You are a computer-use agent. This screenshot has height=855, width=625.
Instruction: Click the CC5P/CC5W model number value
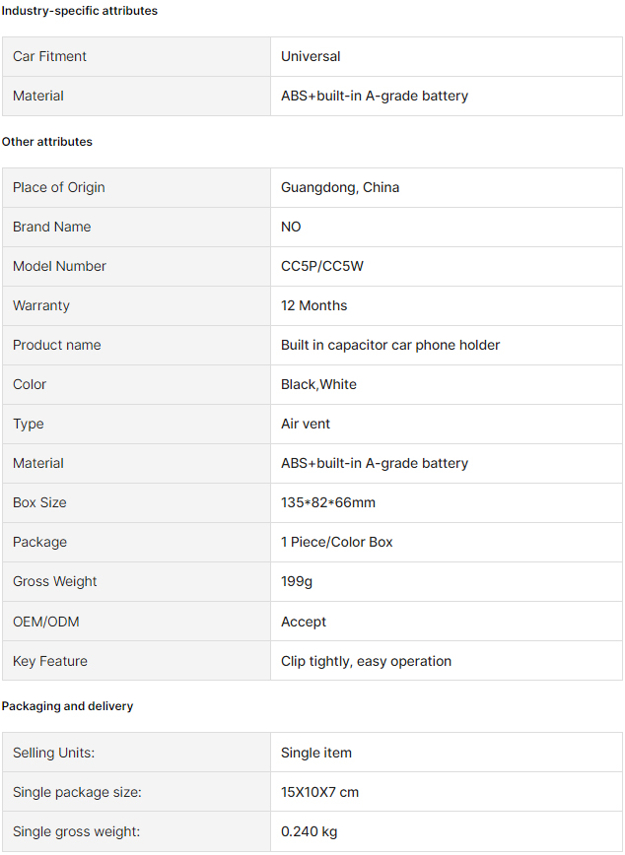(322, 266)
